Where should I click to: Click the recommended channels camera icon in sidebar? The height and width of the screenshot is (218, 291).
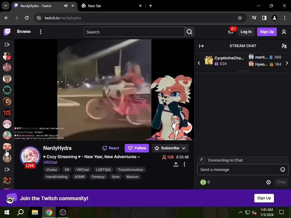coord(7,169)
